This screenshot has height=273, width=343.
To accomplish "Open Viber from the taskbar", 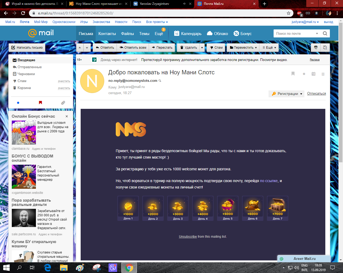I will pos(113,267).
